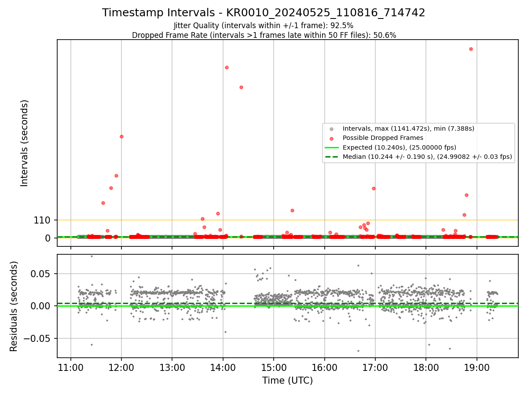Click the 110 tick label on the intervals axis
Viewport: 528px width, 396px height.
pos(42,220)
